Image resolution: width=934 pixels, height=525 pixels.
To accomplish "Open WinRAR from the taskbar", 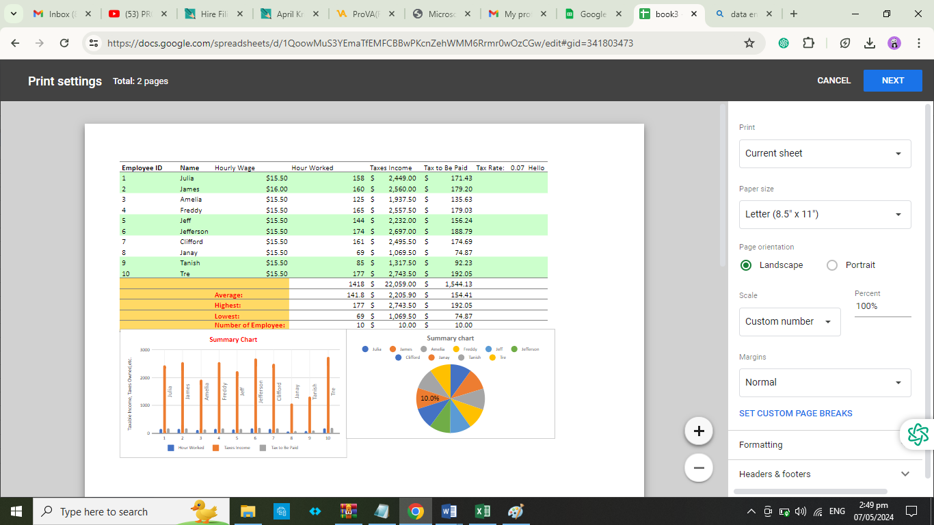I will coord(348,511).
